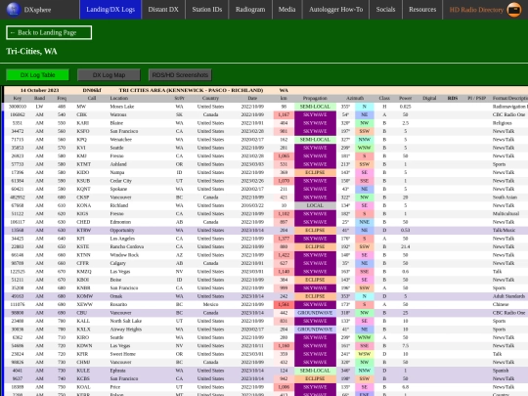Screen dimensions: 528x396
Task: Click the North Salt Lake location cell
Action: click(x=124, y=321)
